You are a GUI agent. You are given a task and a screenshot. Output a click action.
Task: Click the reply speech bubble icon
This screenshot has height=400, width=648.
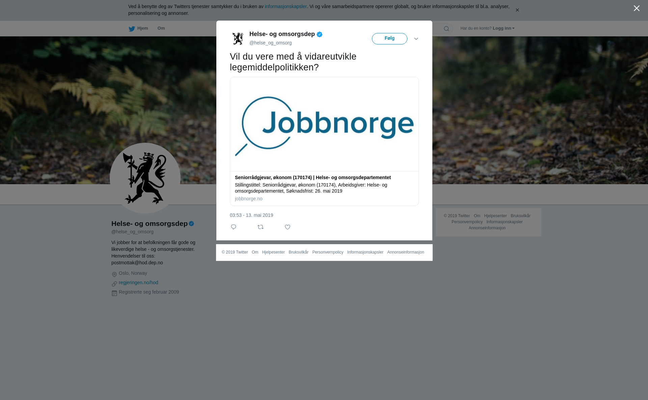[x=234, y=227]
